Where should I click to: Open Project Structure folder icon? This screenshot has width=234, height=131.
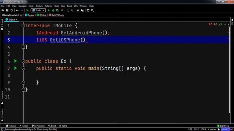82,11
